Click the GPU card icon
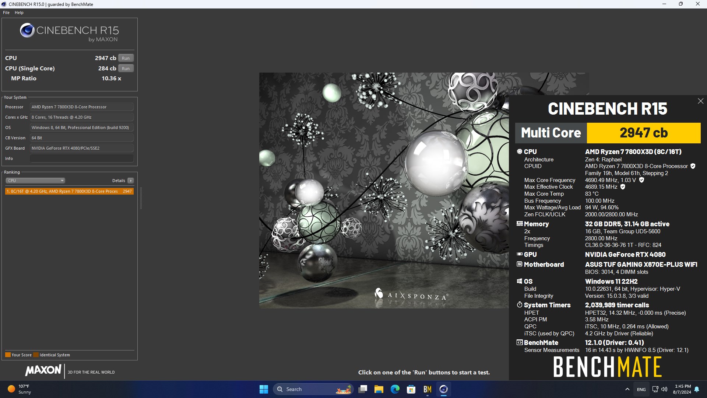Viewport: 707px width, 398px height. (x=520, y=254)
